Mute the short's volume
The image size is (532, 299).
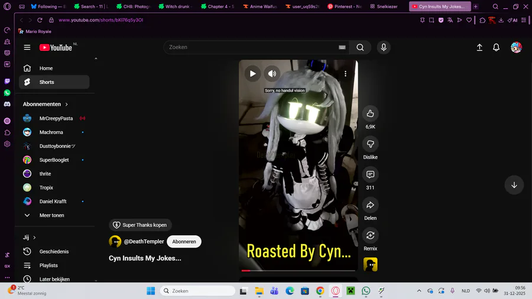pyautogui.click(x=272, y=73)
